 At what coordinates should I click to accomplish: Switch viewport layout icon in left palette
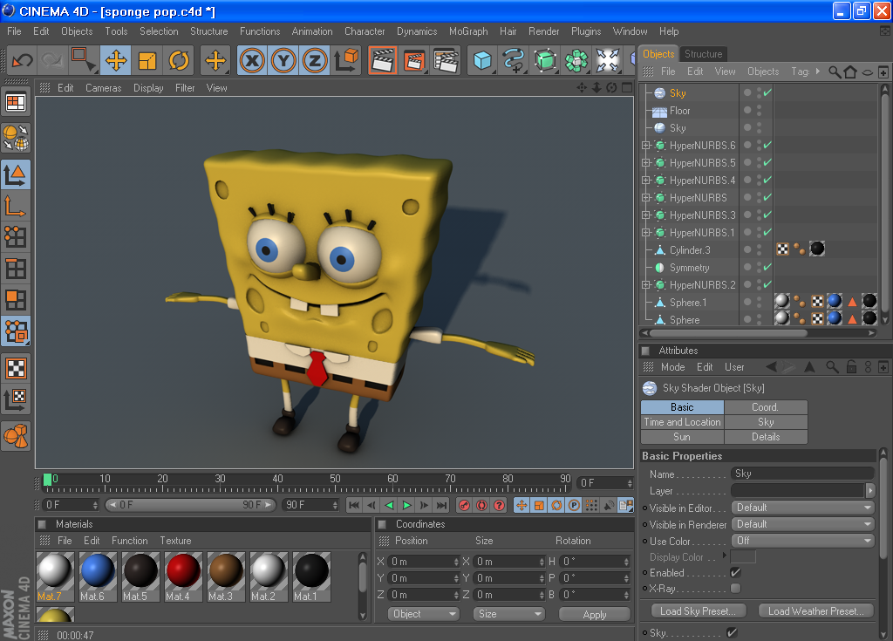(16, 103)
